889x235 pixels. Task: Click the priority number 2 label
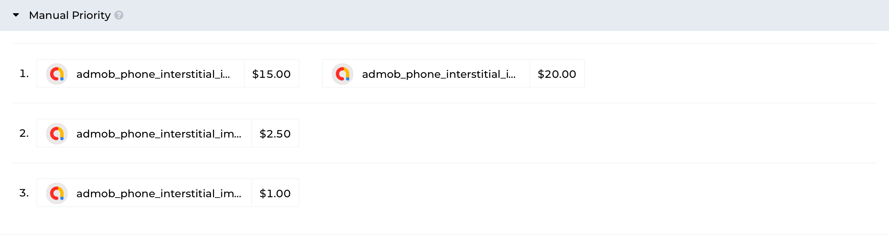[x=24, y=133]
